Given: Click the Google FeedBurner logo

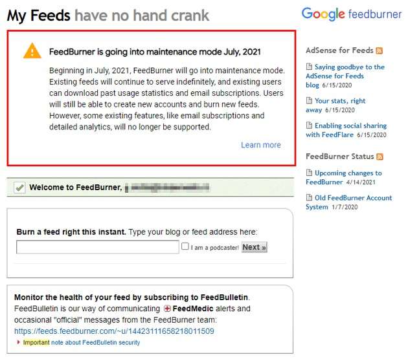Looking at the screenshot, I should pos(352,14).
